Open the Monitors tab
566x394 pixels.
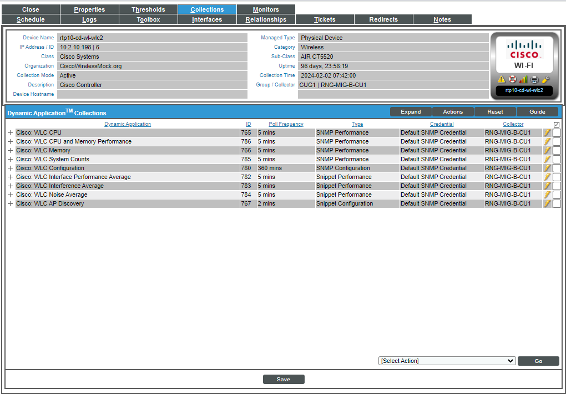tap(266, 9)
